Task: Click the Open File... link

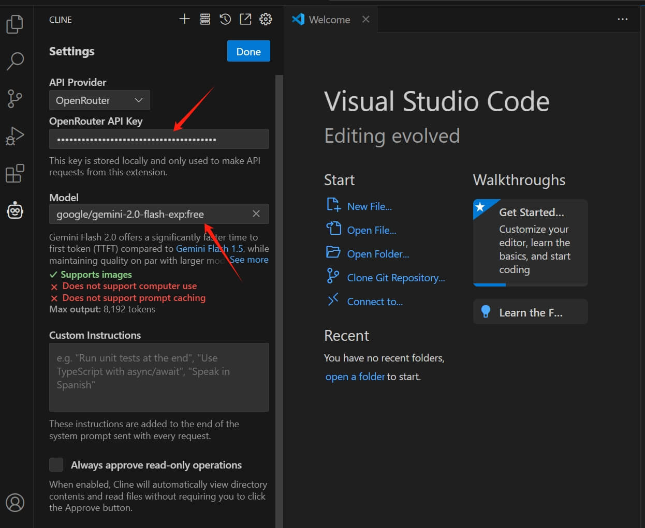Action: (372, 230)
